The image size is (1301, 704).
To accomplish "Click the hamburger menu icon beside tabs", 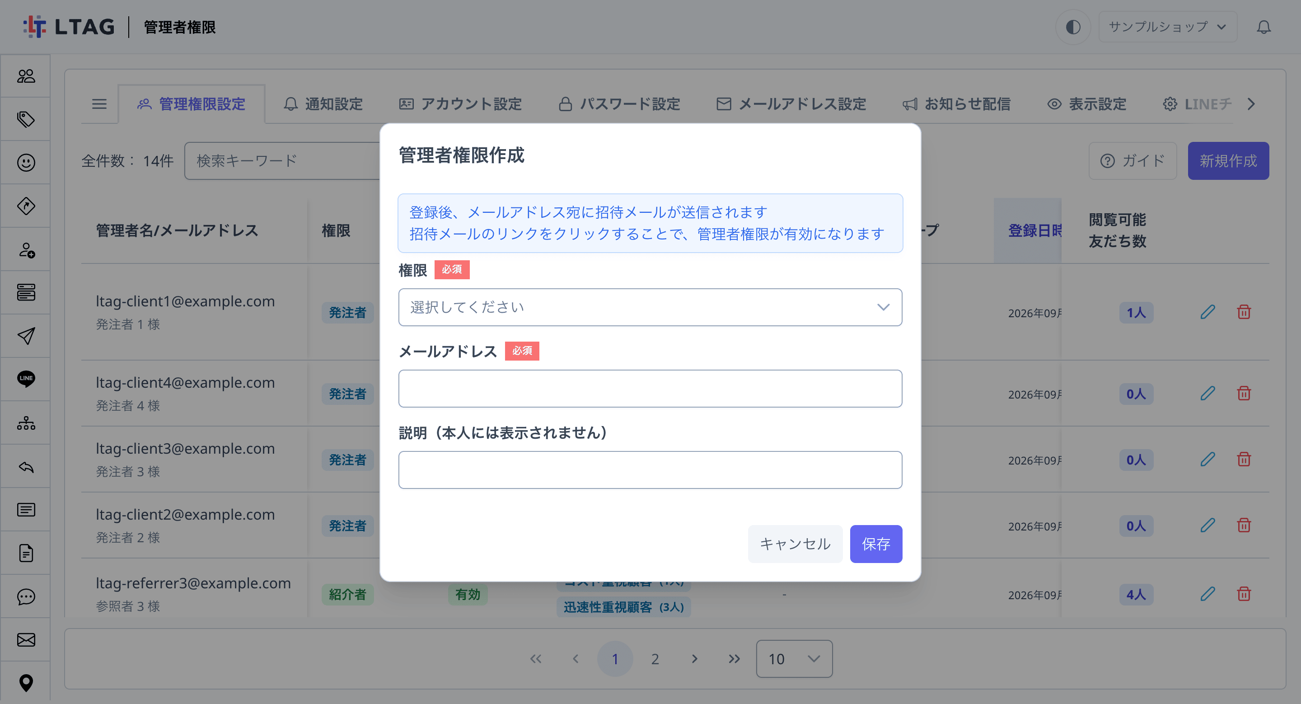I will pos(99,104).
